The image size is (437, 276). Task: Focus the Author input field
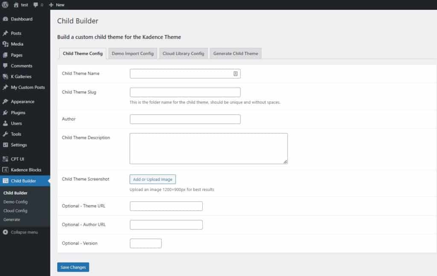tap(185, 119)
